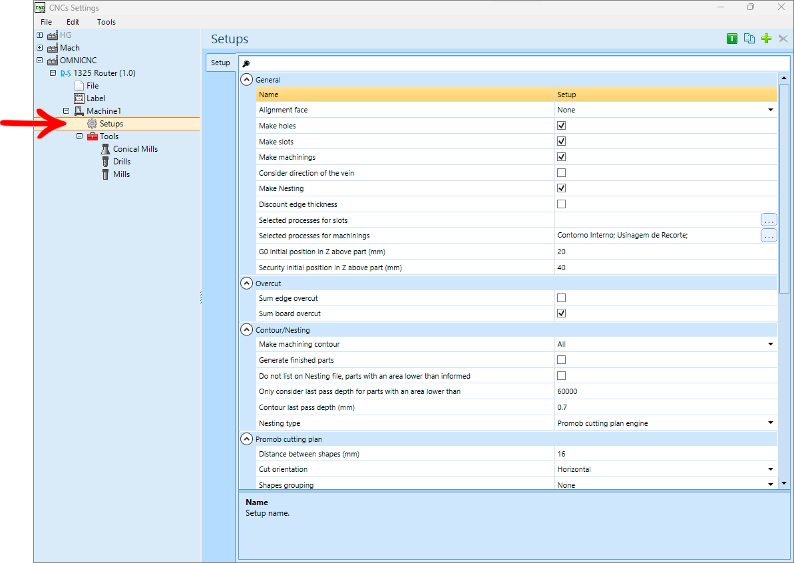Click browse button for machinings processes
794x563 pixels.
[769, 236]
